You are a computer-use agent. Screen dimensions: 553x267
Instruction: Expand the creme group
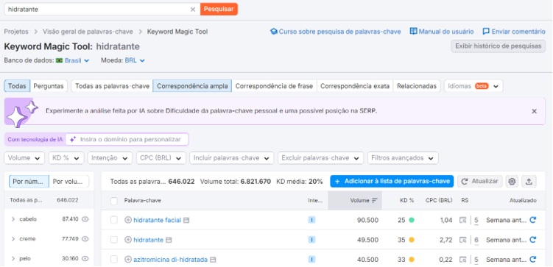[x=13, y=239]
